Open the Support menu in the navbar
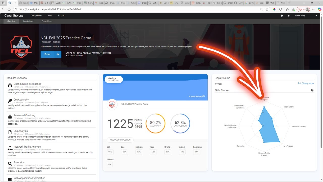 (61, 16)
